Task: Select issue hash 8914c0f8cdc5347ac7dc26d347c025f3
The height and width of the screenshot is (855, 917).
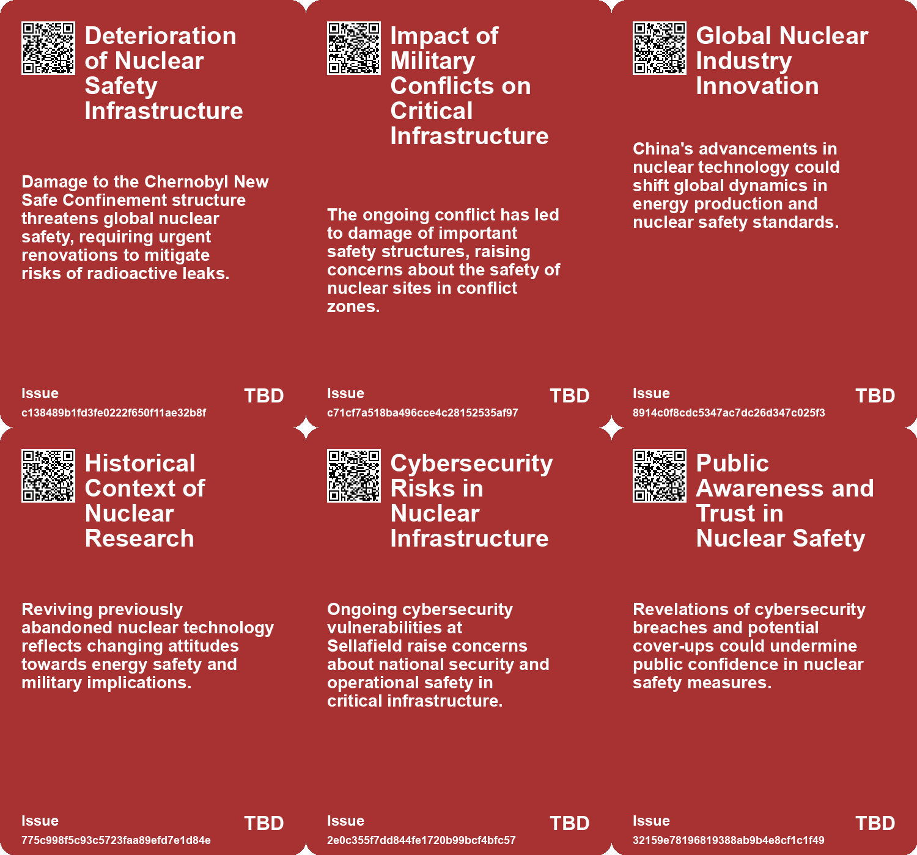Action: 729,413
